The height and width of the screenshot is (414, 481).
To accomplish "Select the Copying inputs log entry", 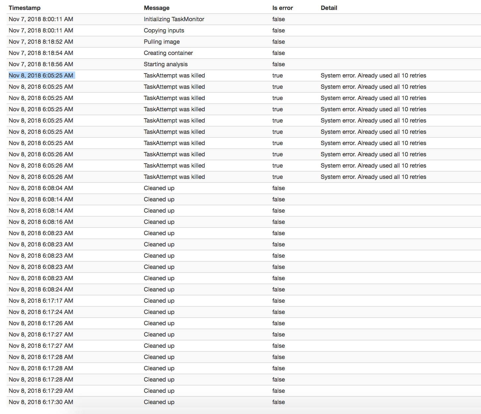I will [x=164, y=30].
